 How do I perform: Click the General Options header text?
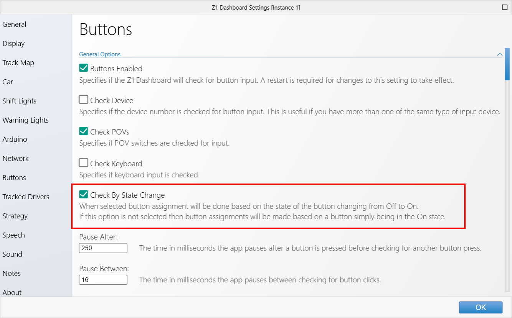click(100, 54)
